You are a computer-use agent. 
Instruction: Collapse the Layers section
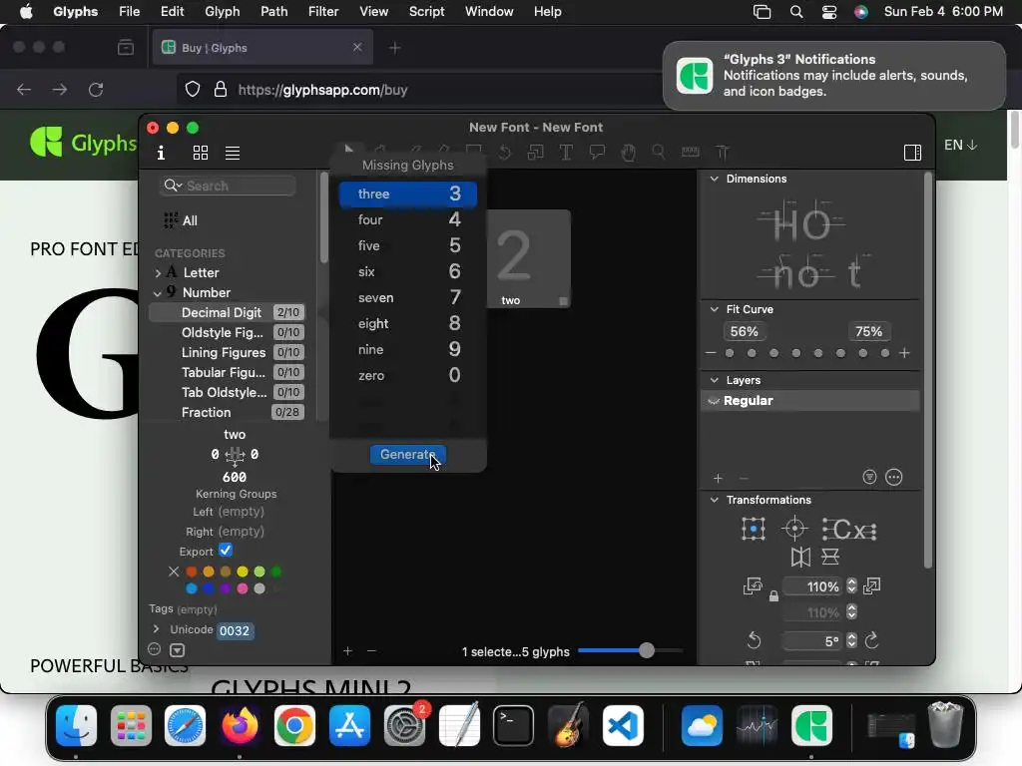715,380
